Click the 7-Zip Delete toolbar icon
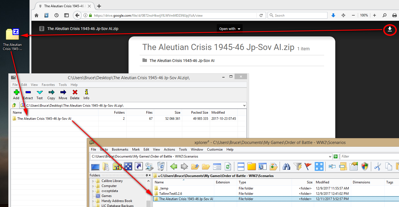The height and width of the screenshot is (207, 399). (x=75, y=92)
